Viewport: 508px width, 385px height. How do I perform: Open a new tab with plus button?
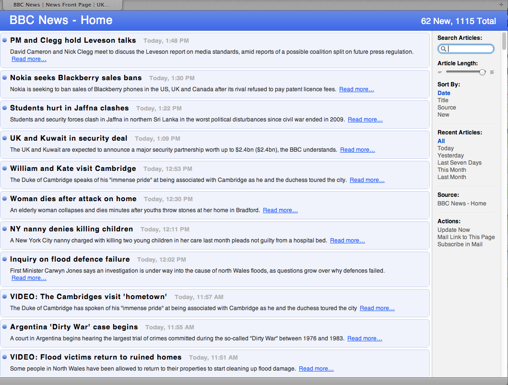(501, 5)
